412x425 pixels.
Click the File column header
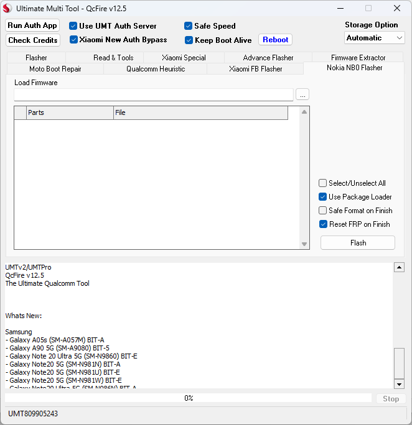(200, 112)
